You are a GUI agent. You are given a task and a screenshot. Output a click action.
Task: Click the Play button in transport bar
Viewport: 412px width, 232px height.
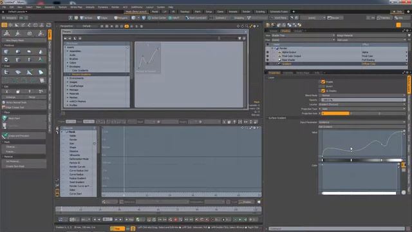[x=129, y=219]
